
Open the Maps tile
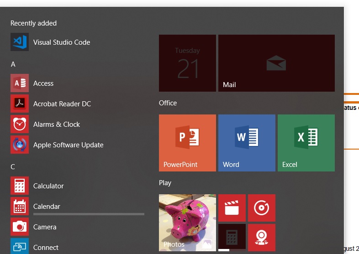[262, 237]
